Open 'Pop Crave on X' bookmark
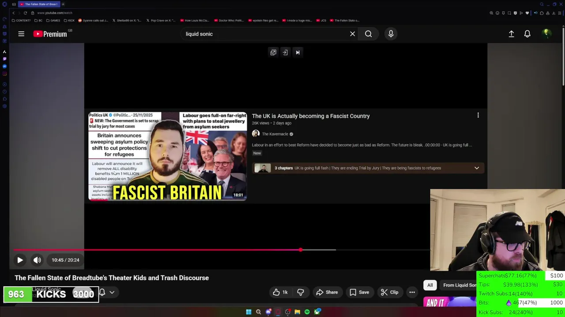 [161, 20]
